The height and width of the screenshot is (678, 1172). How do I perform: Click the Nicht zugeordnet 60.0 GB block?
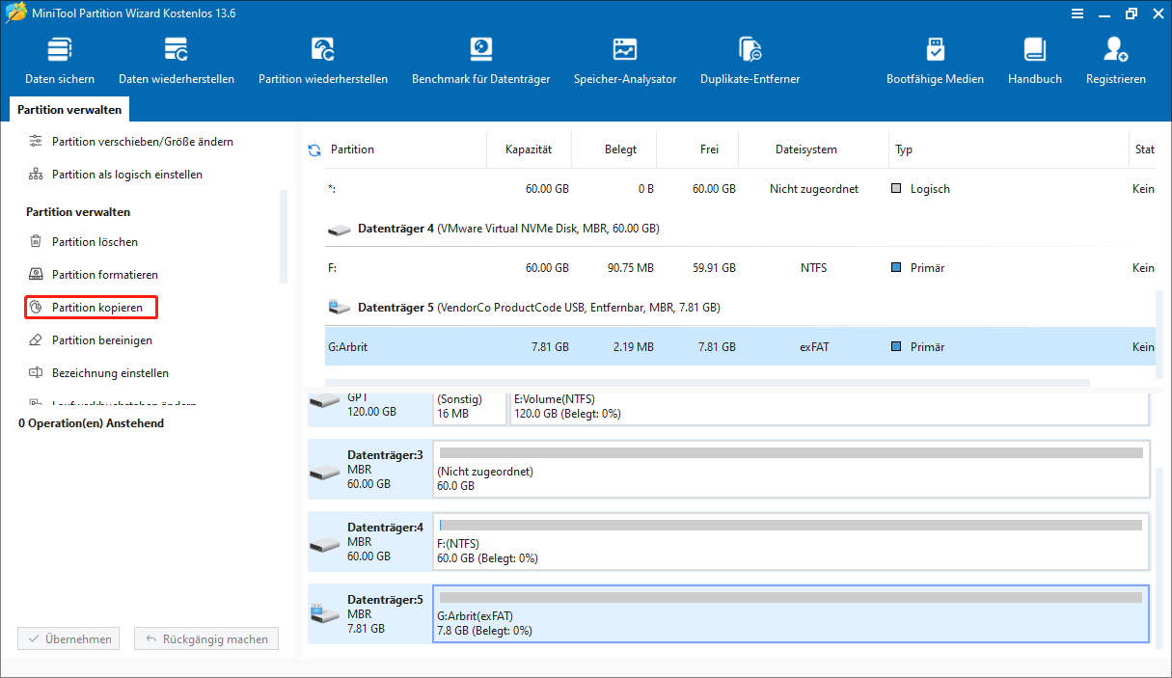pyautogui.click(x=791, y=470)
